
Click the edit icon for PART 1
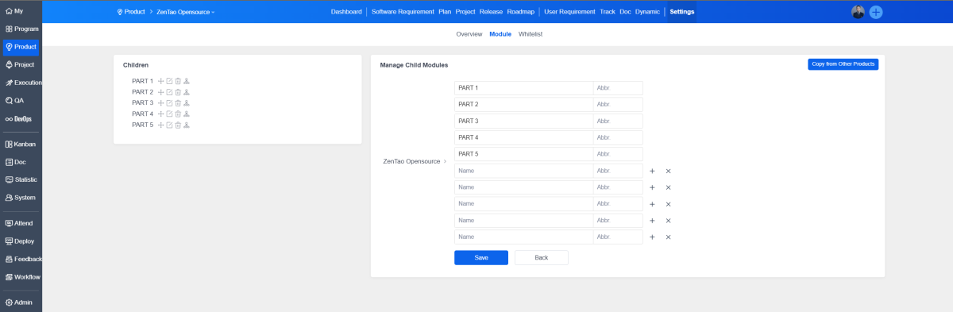click(x=169, y=81)
